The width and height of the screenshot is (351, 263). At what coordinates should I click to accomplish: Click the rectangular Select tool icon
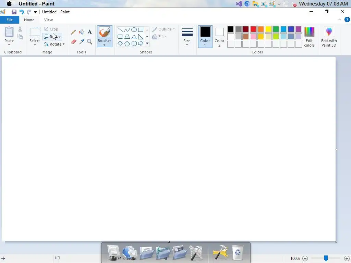(35, 32)
